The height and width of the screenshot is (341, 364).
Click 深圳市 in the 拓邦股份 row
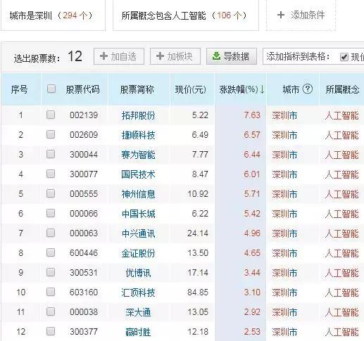[284, 115]
